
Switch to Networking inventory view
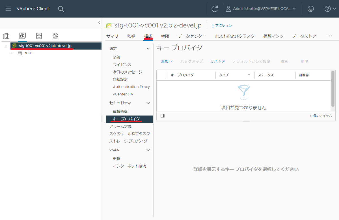click(55, 36)
